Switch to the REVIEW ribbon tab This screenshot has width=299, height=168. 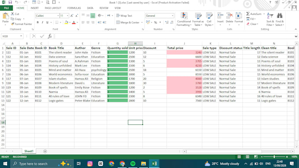tap(104, 8)
